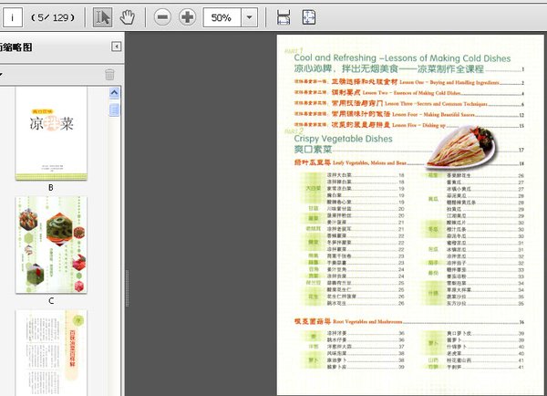Click the zoom out minus button
547x396 pixels.
point(162,17)
